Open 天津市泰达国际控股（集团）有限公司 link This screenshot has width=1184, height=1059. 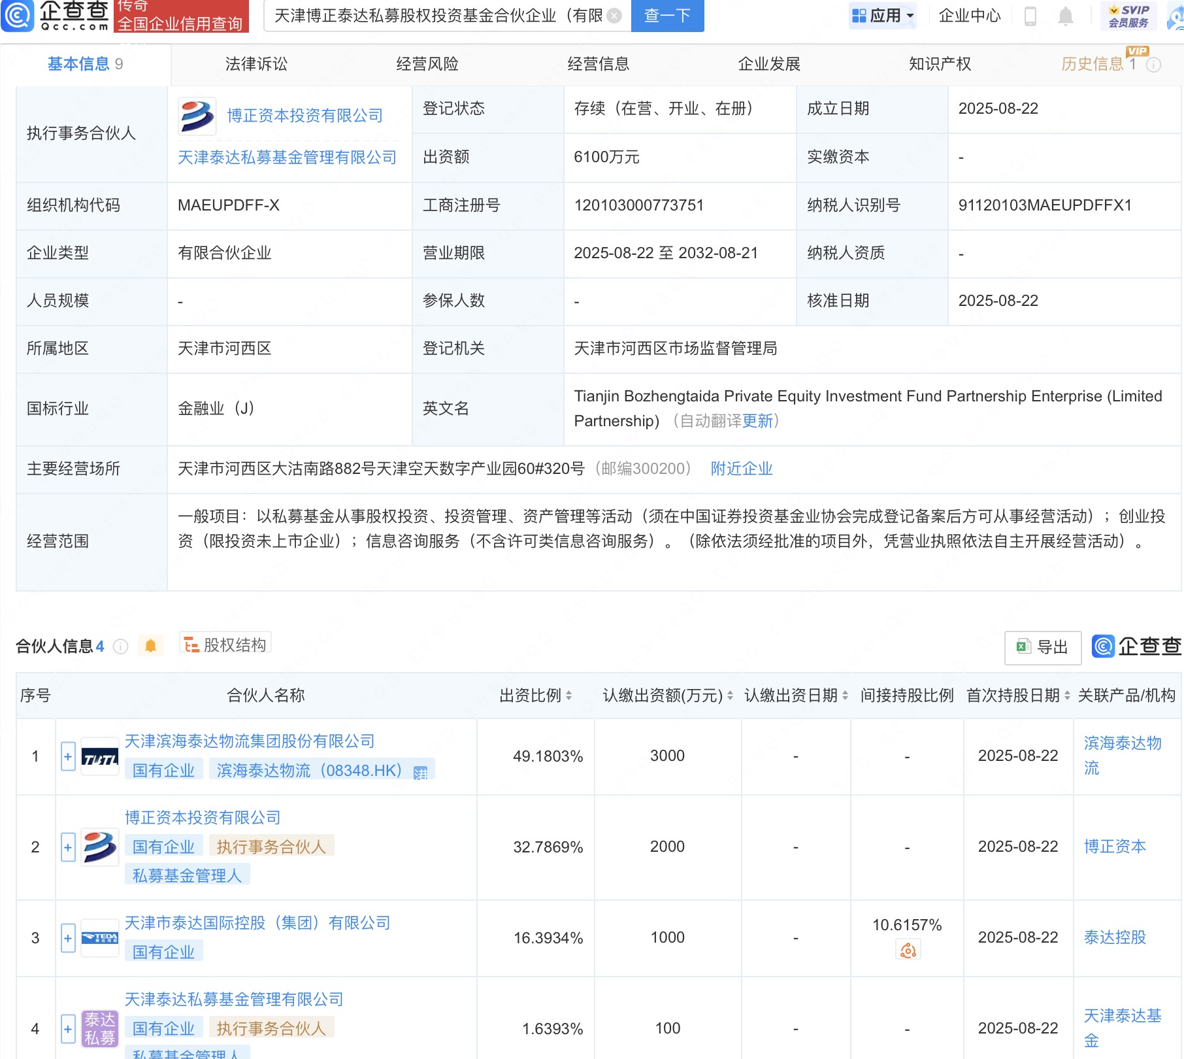tap(257, 923)
